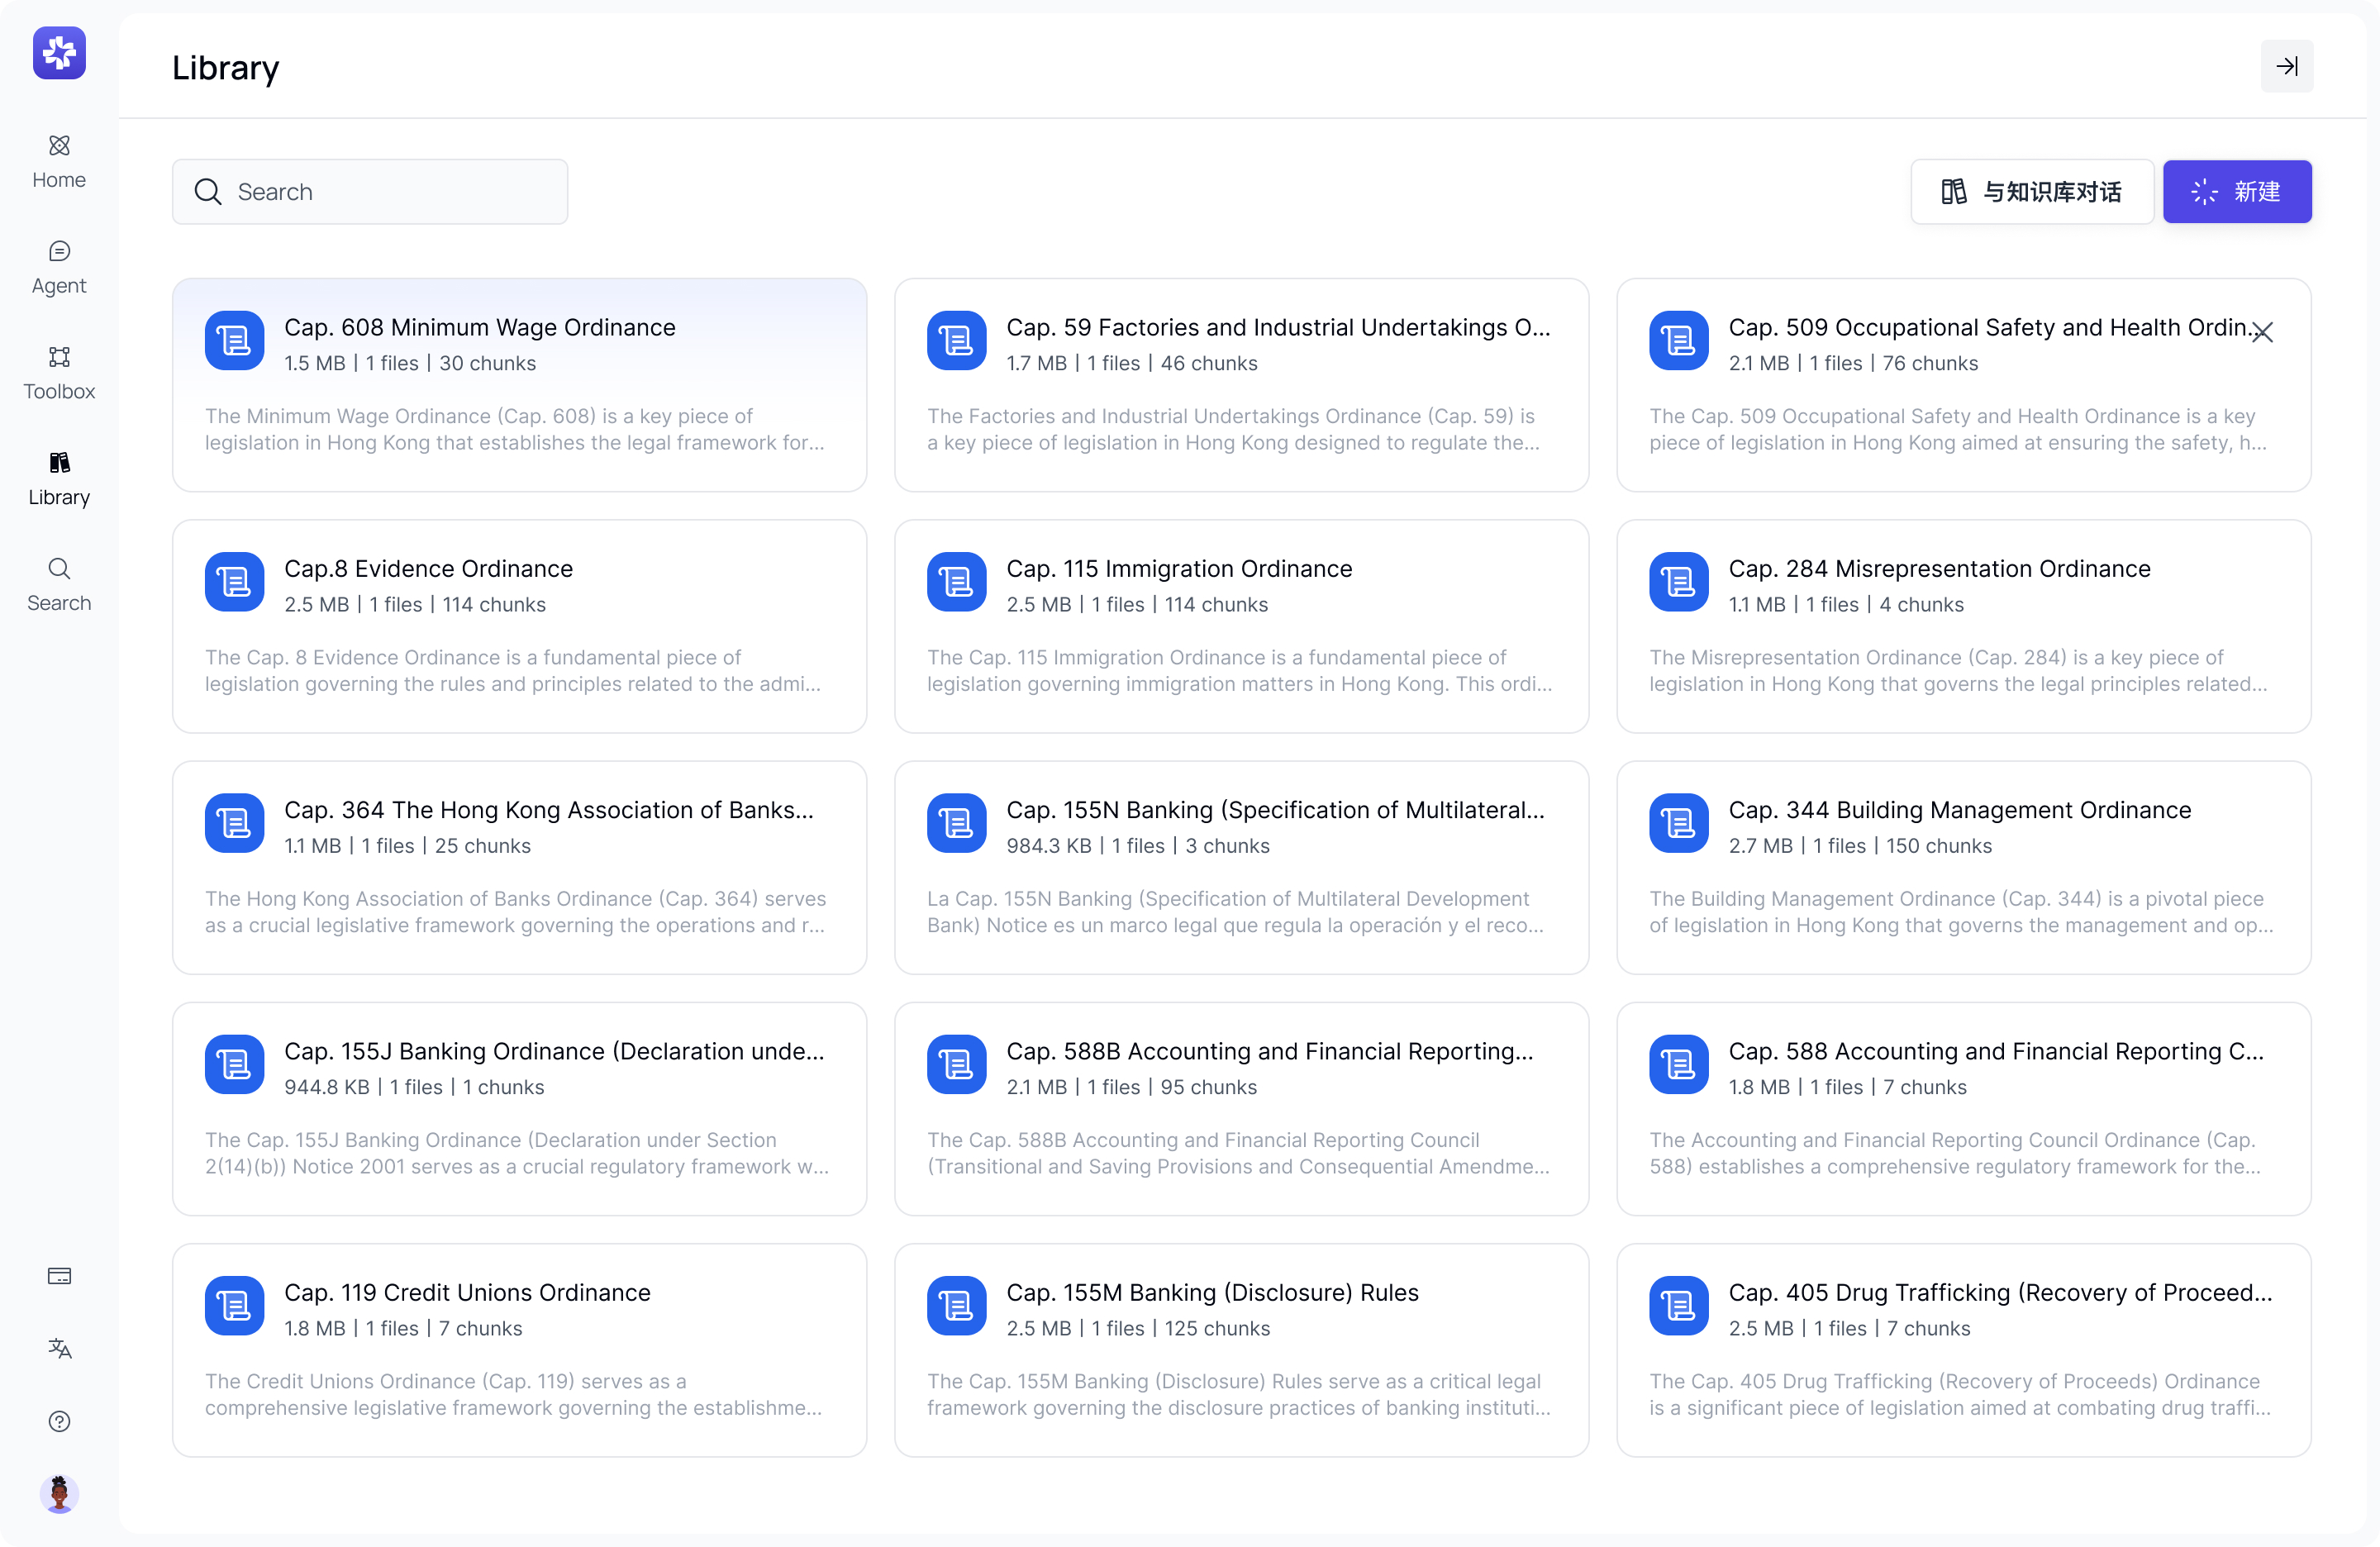Go to Search in the left sidebar
2380x1547 pixels.
59,585
